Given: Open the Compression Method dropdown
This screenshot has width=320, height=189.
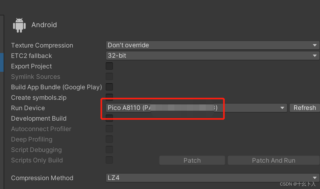Looking at the screenshot, I should (x=213, y=178).
